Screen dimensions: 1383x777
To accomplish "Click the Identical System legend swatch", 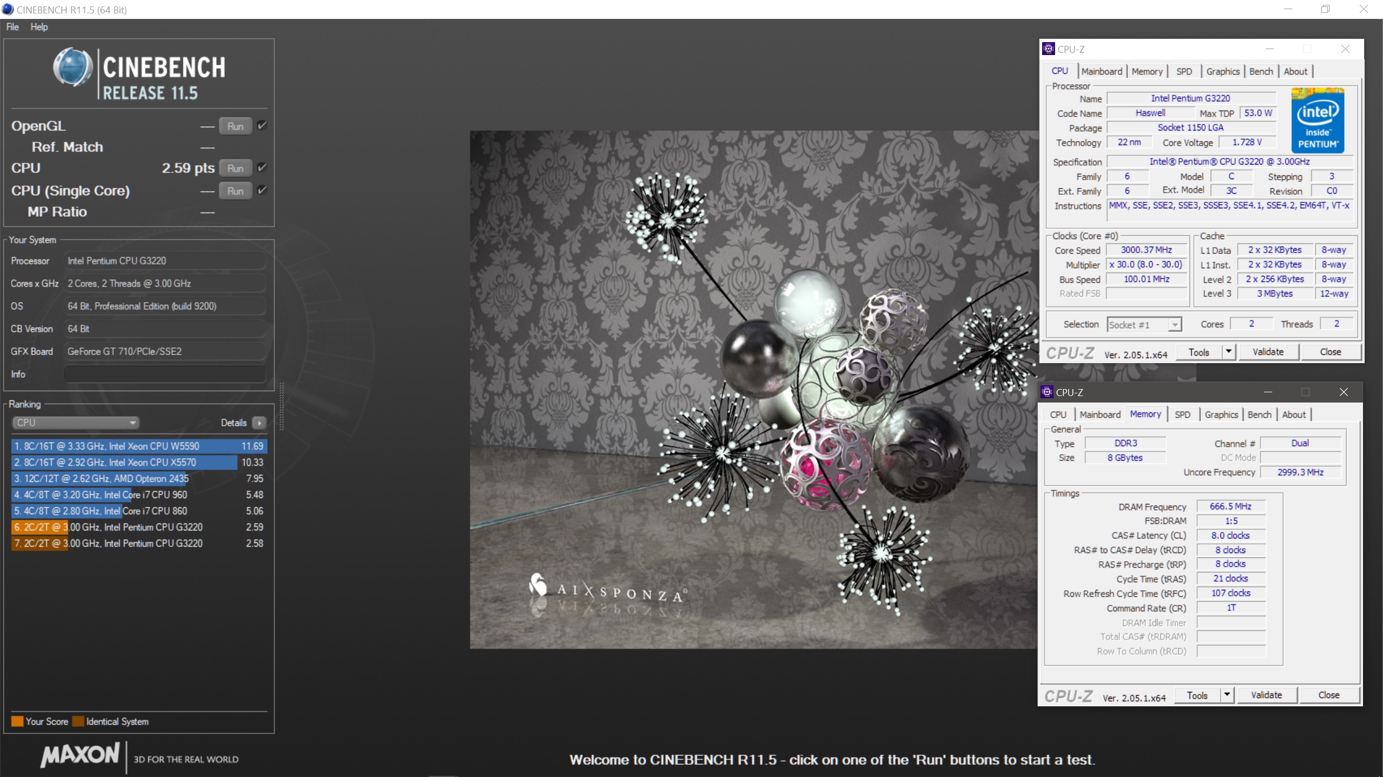I will pos(78,721).
